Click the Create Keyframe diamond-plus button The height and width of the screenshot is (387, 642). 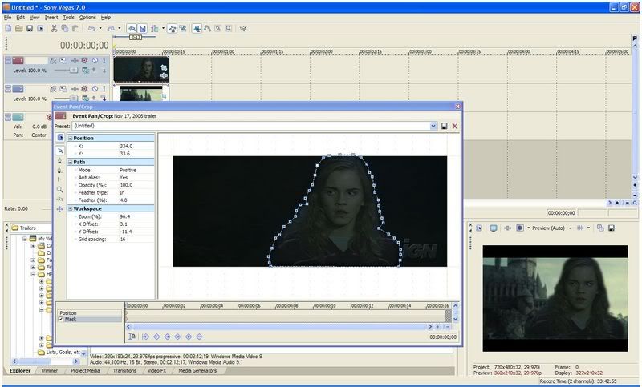pos(189,337)
